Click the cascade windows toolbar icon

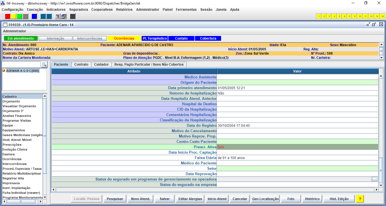(64, 16)
